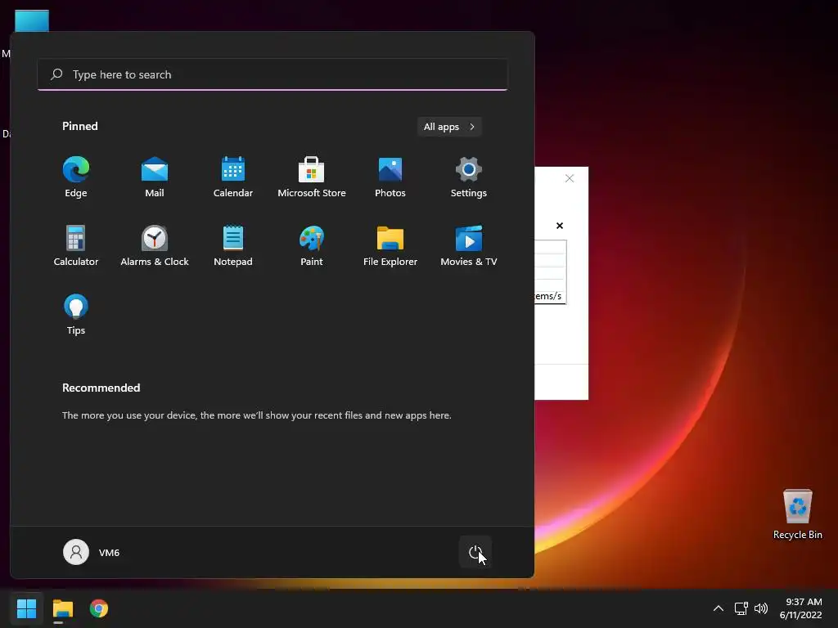This screenshot has width=838, height=628.
Task: Open the Tips app
Action: [76, 315]
